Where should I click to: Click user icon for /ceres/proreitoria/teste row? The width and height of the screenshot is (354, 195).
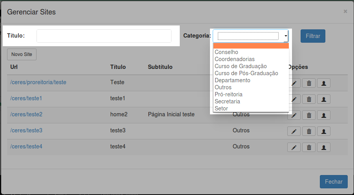324,83
